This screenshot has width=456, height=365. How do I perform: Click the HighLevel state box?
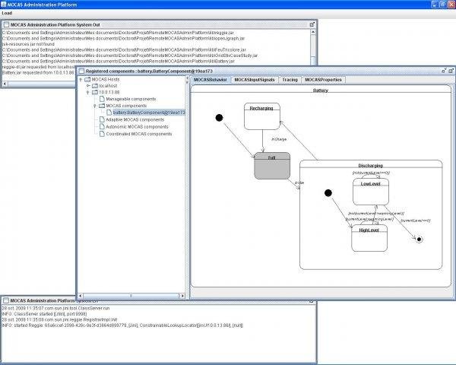coord(369,238)
